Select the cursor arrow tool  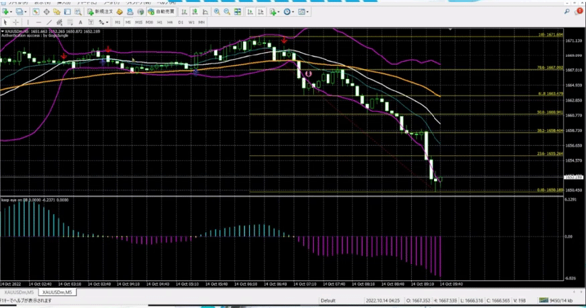(5, 22)
